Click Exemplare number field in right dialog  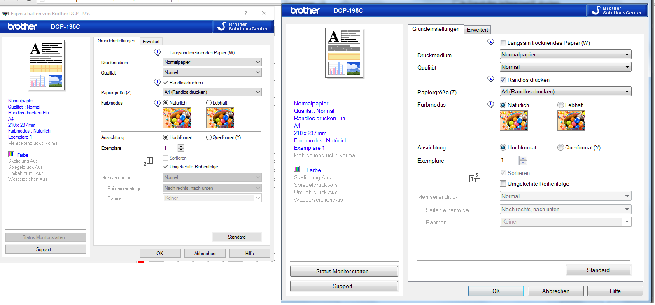click(x=510, y=161)
